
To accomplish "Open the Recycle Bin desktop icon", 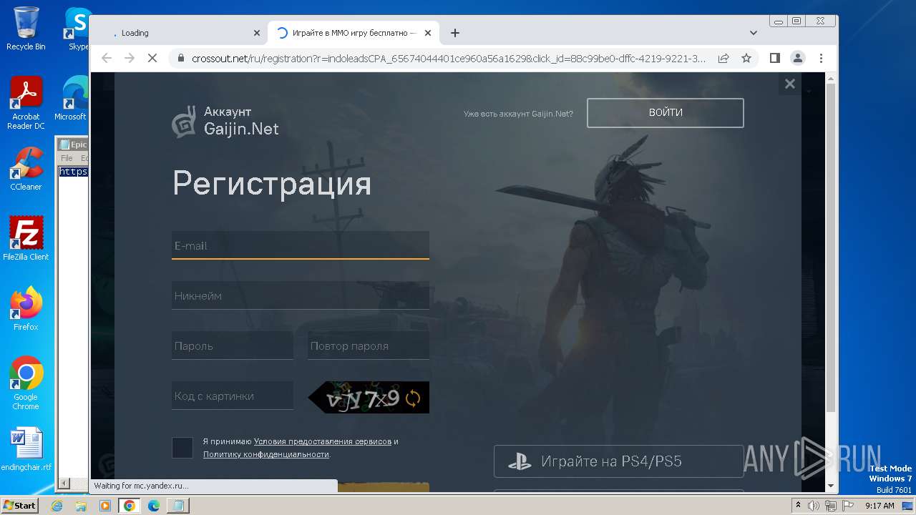I will 26,28.
